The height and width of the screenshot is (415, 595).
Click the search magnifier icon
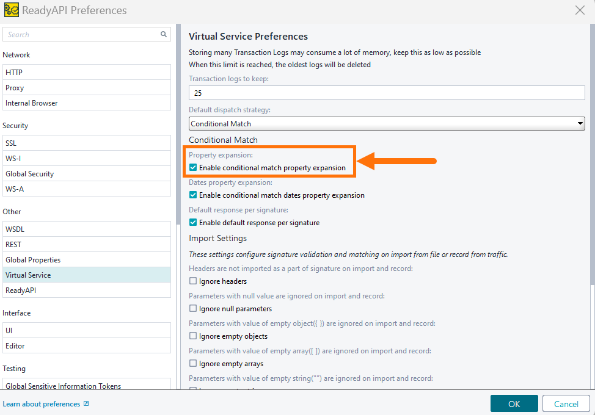[x=164, y=35]
